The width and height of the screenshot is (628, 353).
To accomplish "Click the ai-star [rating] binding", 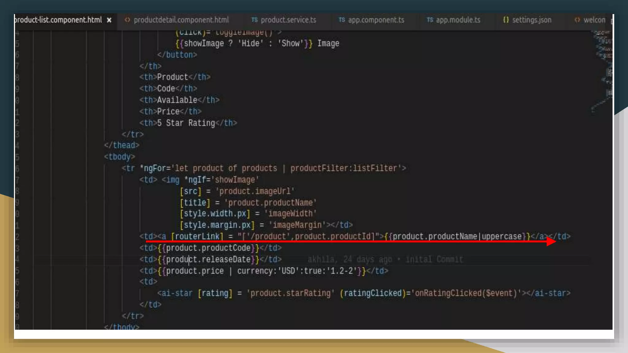I will coord(266,293).
